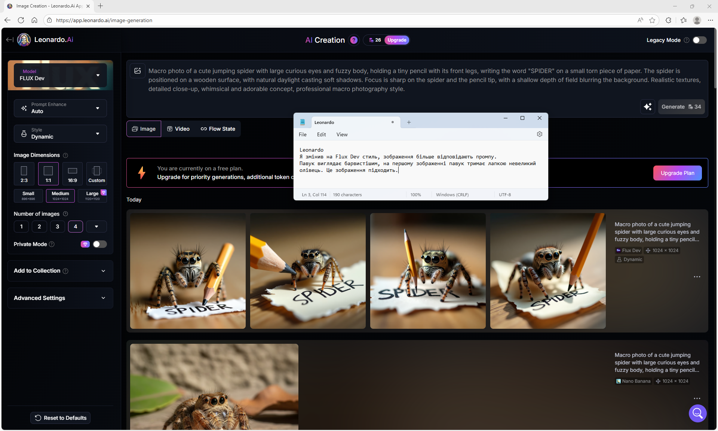Open the FLUX Dev model dropdown
This screenshot has height=431, width=718.
60,75
